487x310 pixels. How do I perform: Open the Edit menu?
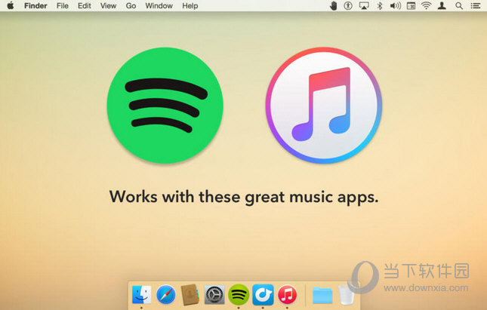tap(84, 6)
